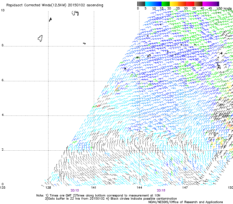Click the cyan 5-10 knots legend swatch
The width and height of the screenshot is (233, 204).
coord(149,4)
